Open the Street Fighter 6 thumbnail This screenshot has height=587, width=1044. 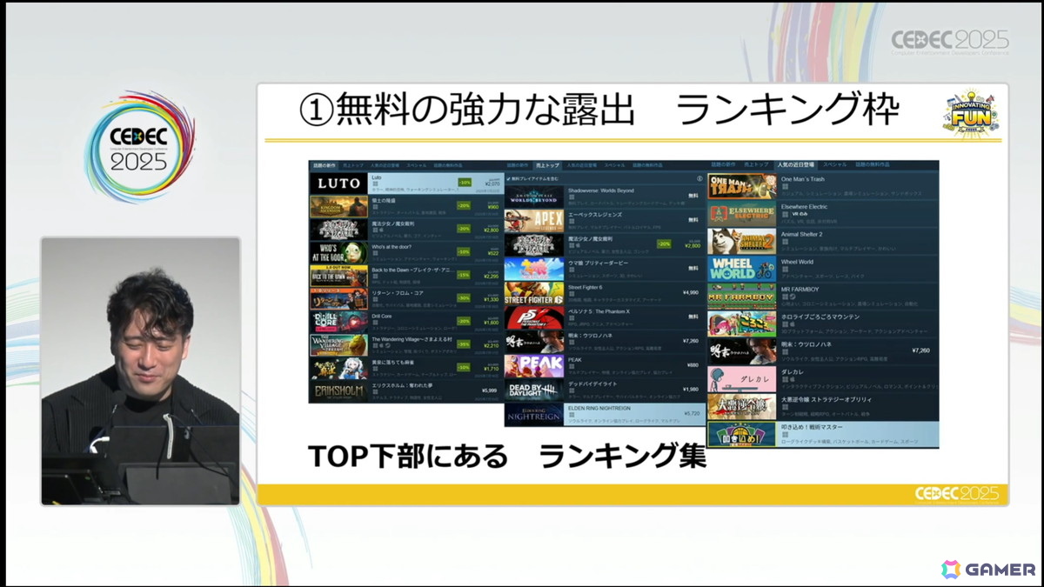534,293
